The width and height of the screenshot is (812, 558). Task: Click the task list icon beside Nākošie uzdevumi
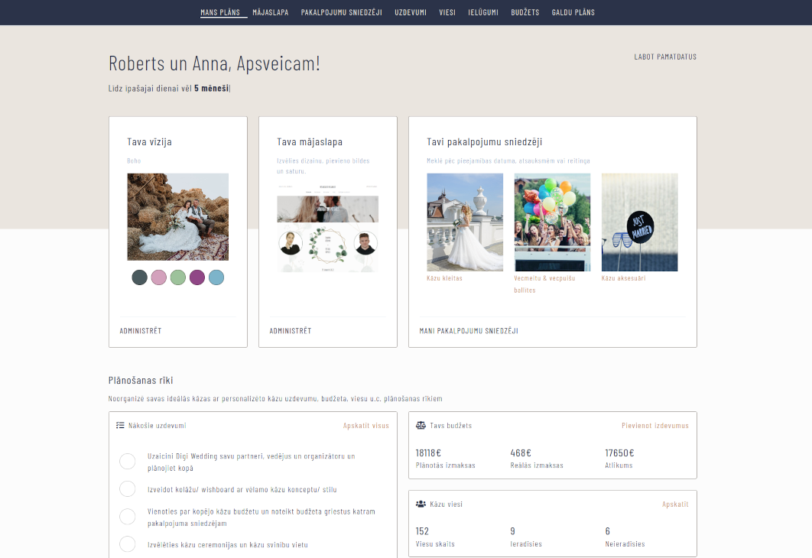coord(120,426)
